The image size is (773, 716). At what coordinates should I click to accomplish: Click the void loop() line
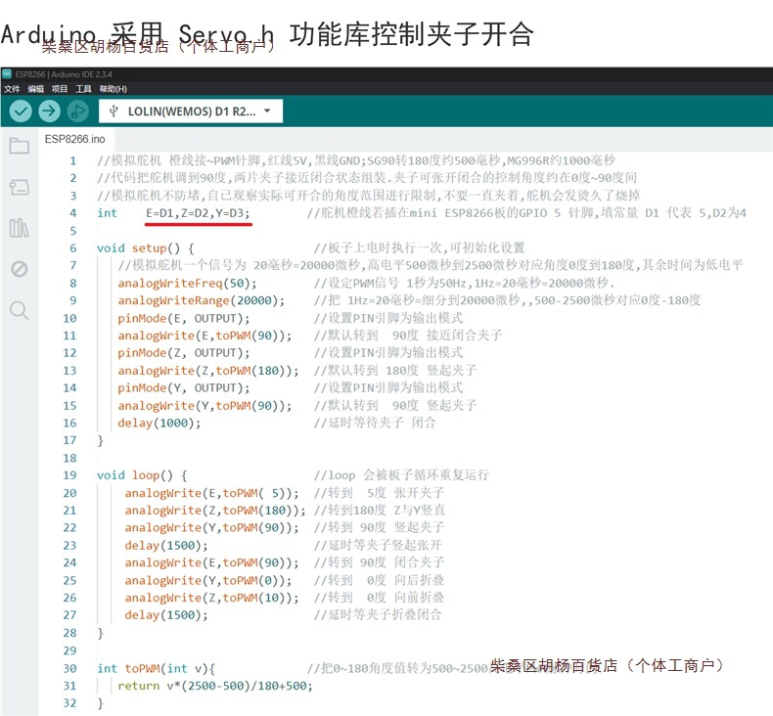(142, 475)
